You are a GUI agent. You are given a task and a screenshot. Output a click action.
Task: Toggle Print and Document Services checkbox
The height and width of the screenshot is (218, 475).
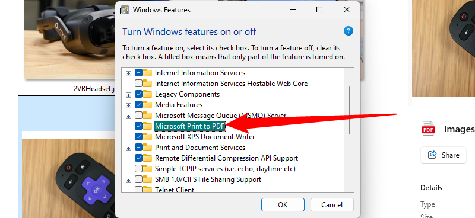pos(138,148)
